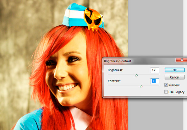Click the Contrast slider track line
Image resolution: width=187 pixels, height=130 pixels.
click(x=134, y=85)
